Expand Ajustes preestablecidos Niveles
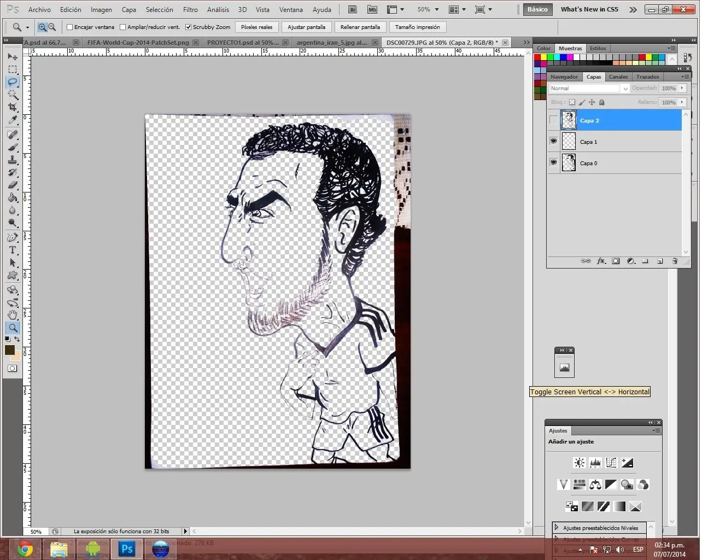Image resolution: width=702 pixels, height=560 pixels. tap(557, 528)
